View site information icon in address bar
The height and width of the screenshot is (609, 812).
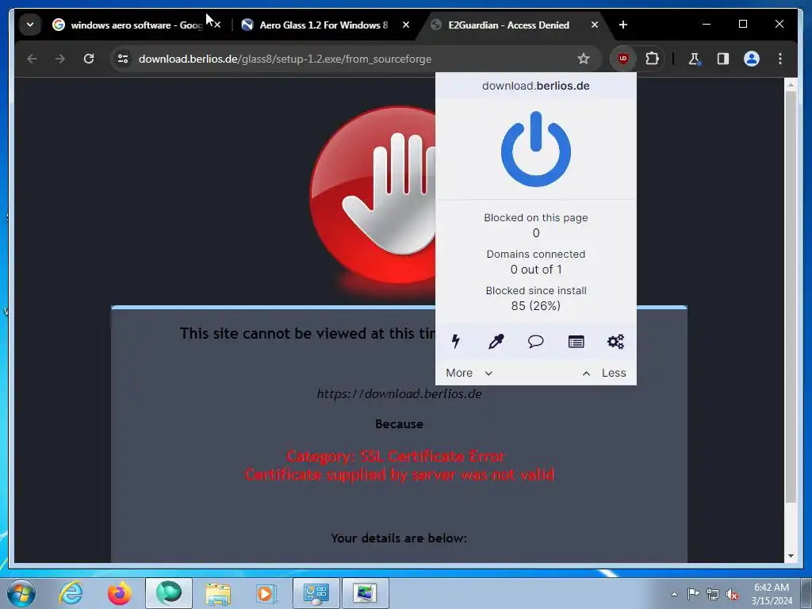click(123, 59)
